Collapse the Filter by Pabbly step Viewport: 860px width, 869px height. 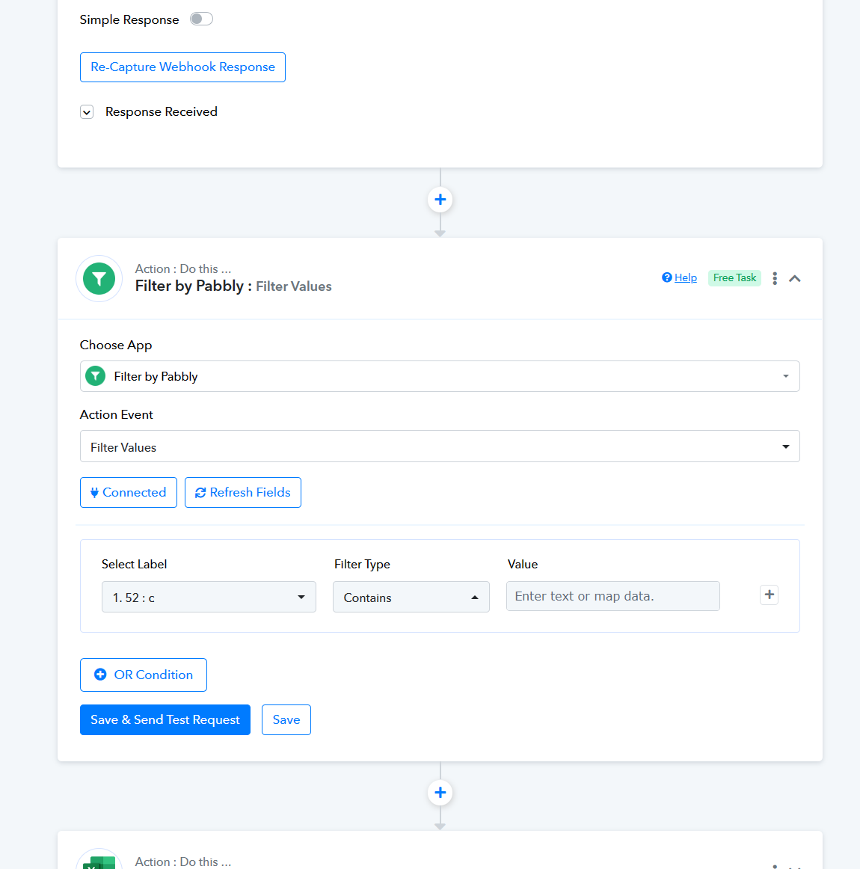(795, 278)
